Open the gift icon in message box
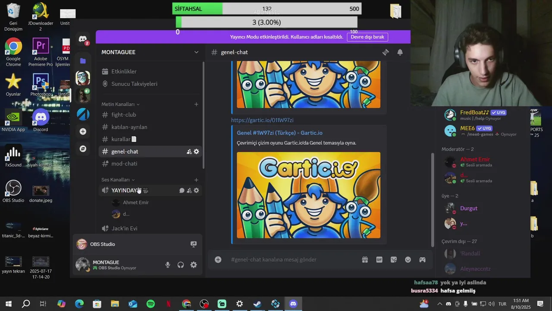Image resolution: width=552 pixels, height=311 pixels. click(365, 260)
